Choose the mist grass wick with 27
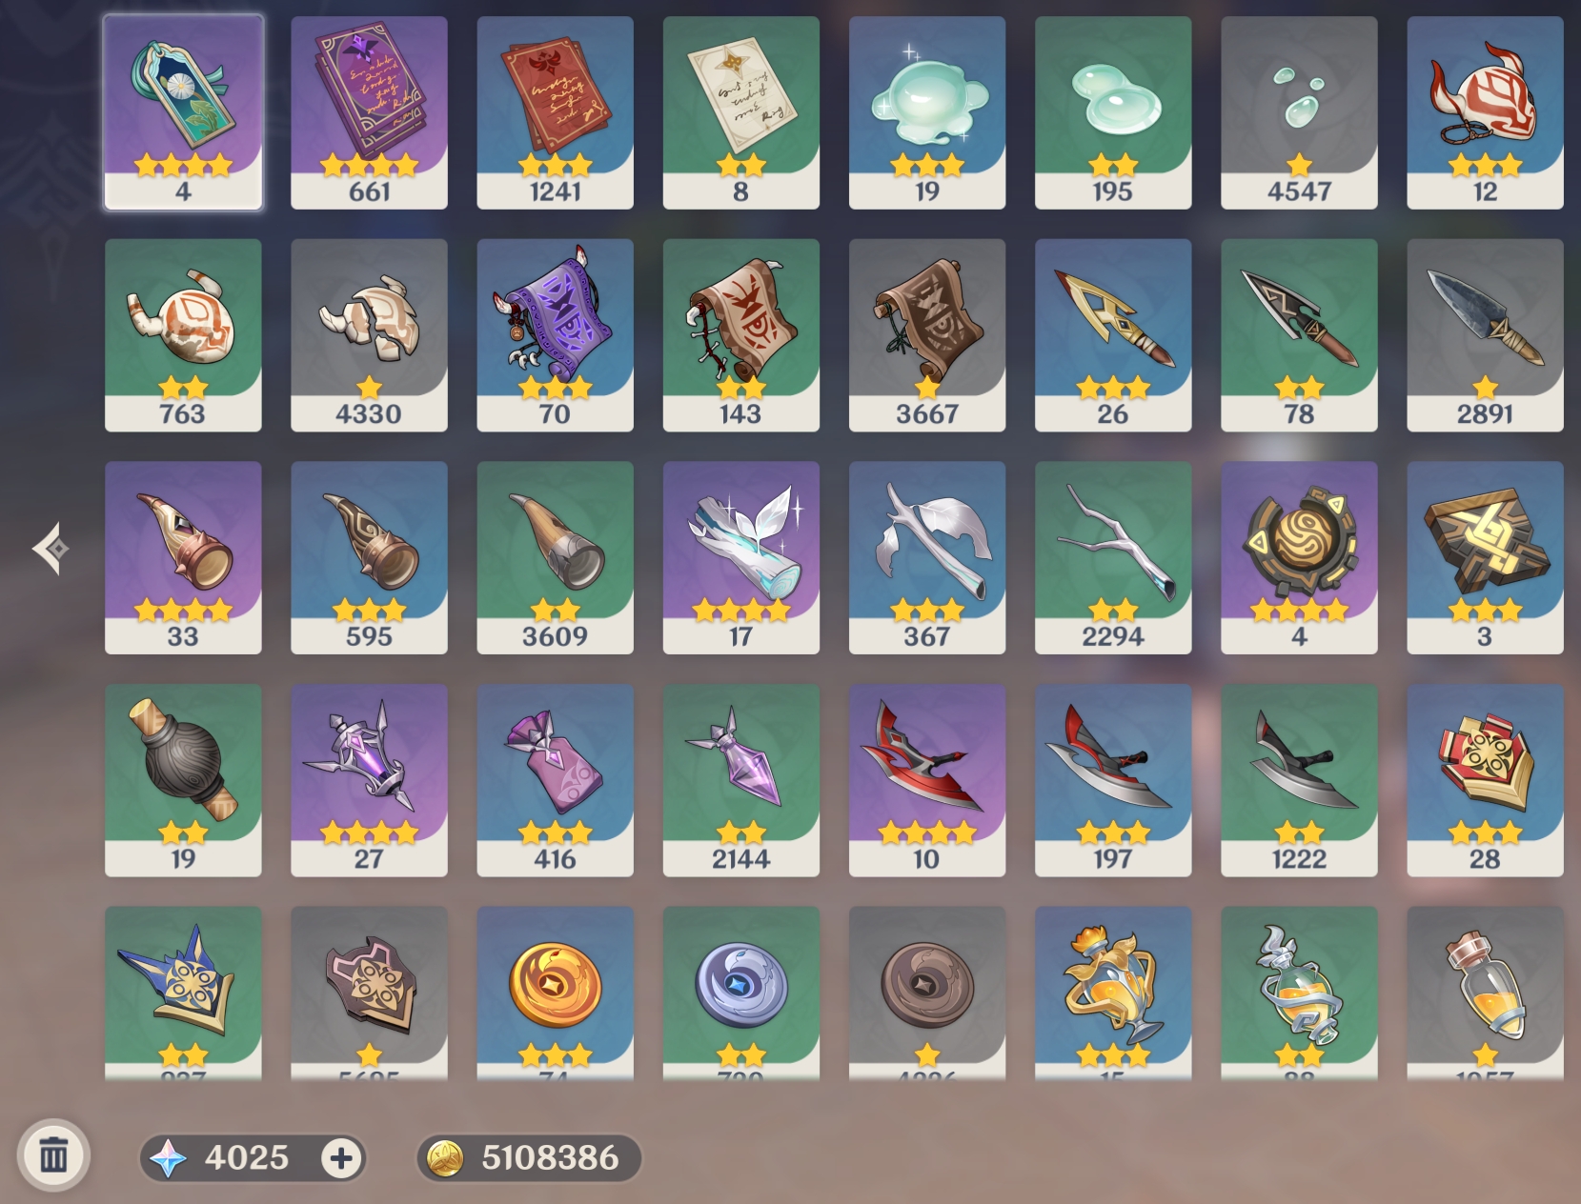 (369, 780)
